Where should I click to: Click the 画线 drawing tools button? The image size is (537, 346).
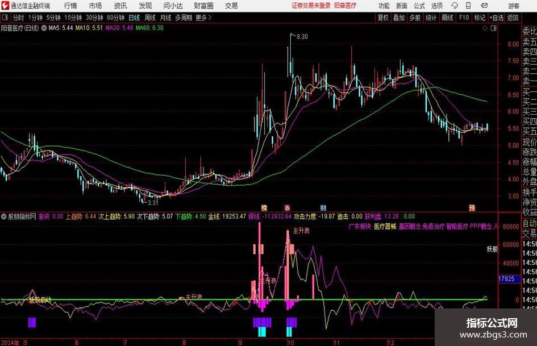pos(447,18)
